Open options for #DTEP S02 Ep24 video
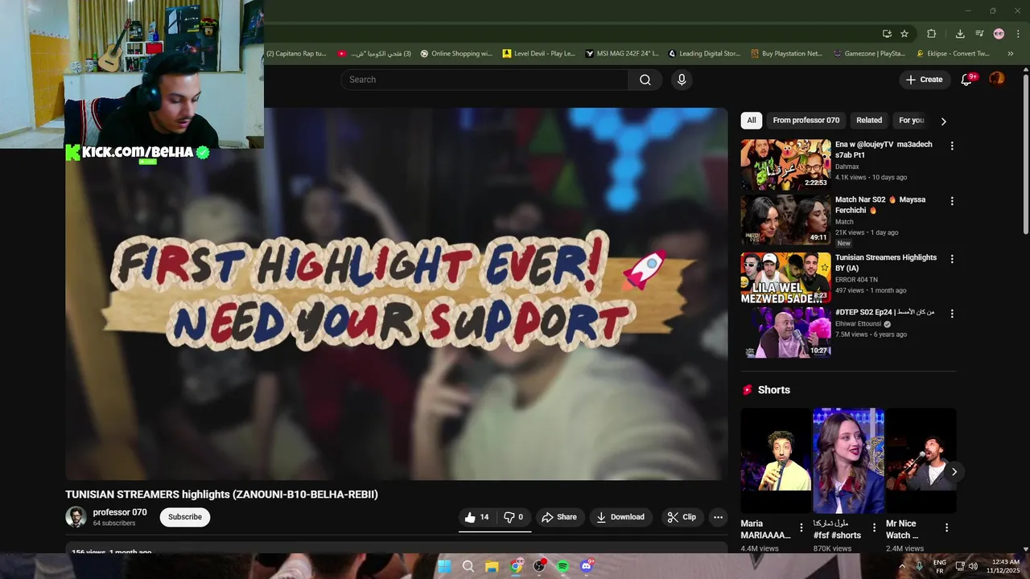1030x579 pixels. [x=952, y=314]
